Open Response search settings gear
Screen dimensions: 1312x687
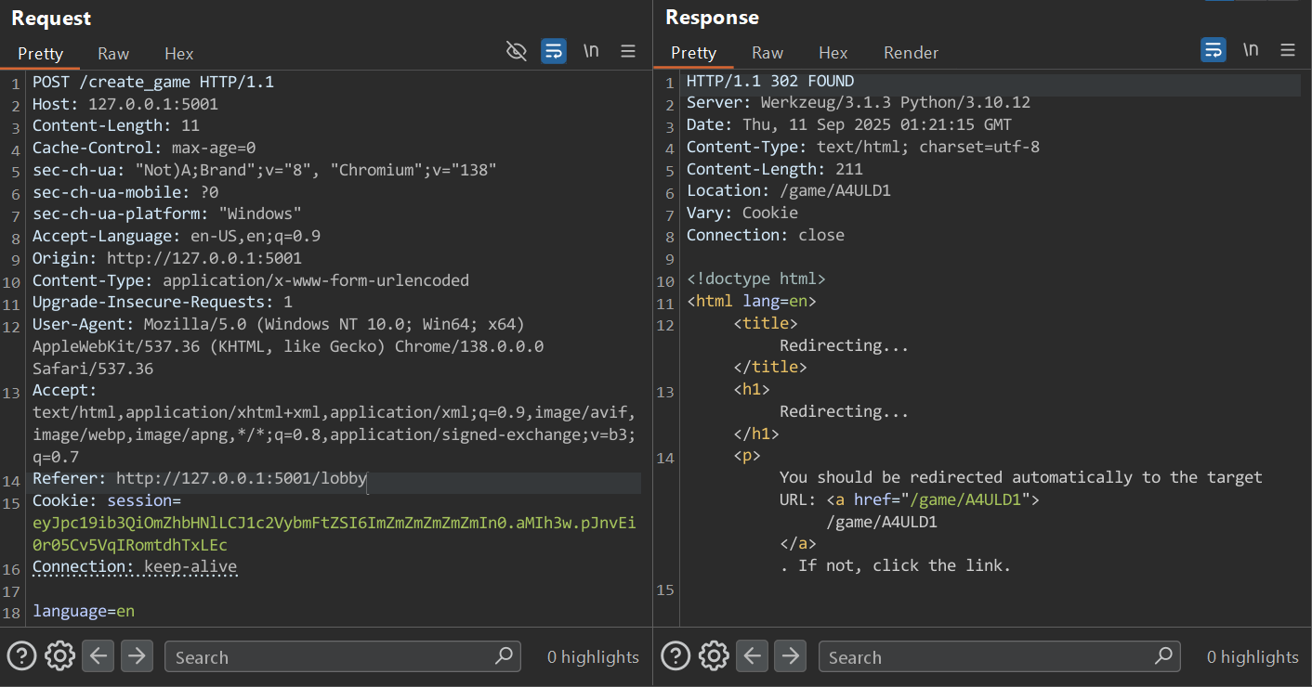(714, 656)
